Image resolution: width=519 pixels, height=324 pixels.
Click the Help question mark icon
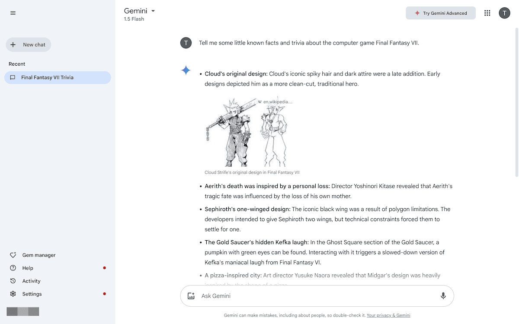13,268
